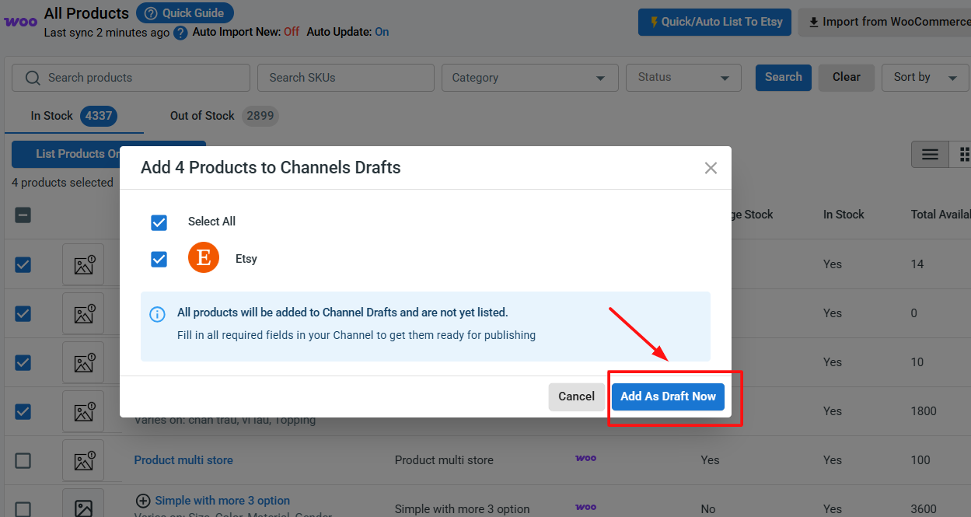Check the Simple with more 3 option checkbox

pos(23,509)
